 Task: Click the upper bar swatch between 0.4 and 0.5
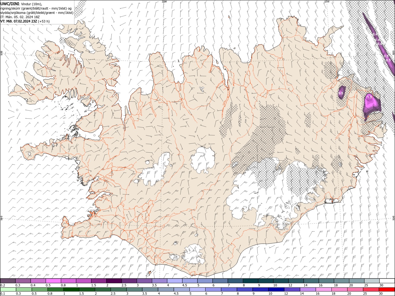point(38,281)
